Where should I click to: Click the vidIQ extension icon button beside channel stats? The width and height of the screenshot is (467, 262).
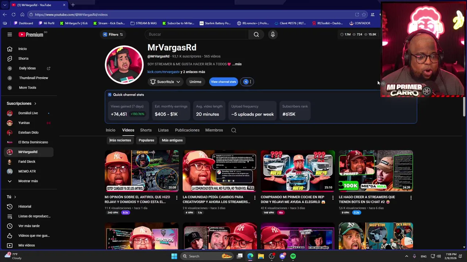246,82
